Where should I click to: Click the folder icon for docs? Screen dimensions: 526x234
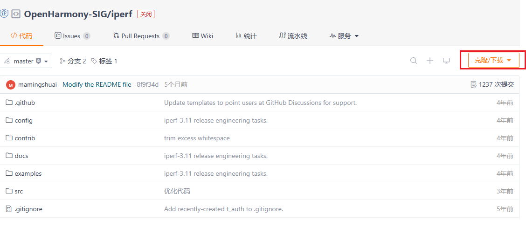click(x=9, y=156)
